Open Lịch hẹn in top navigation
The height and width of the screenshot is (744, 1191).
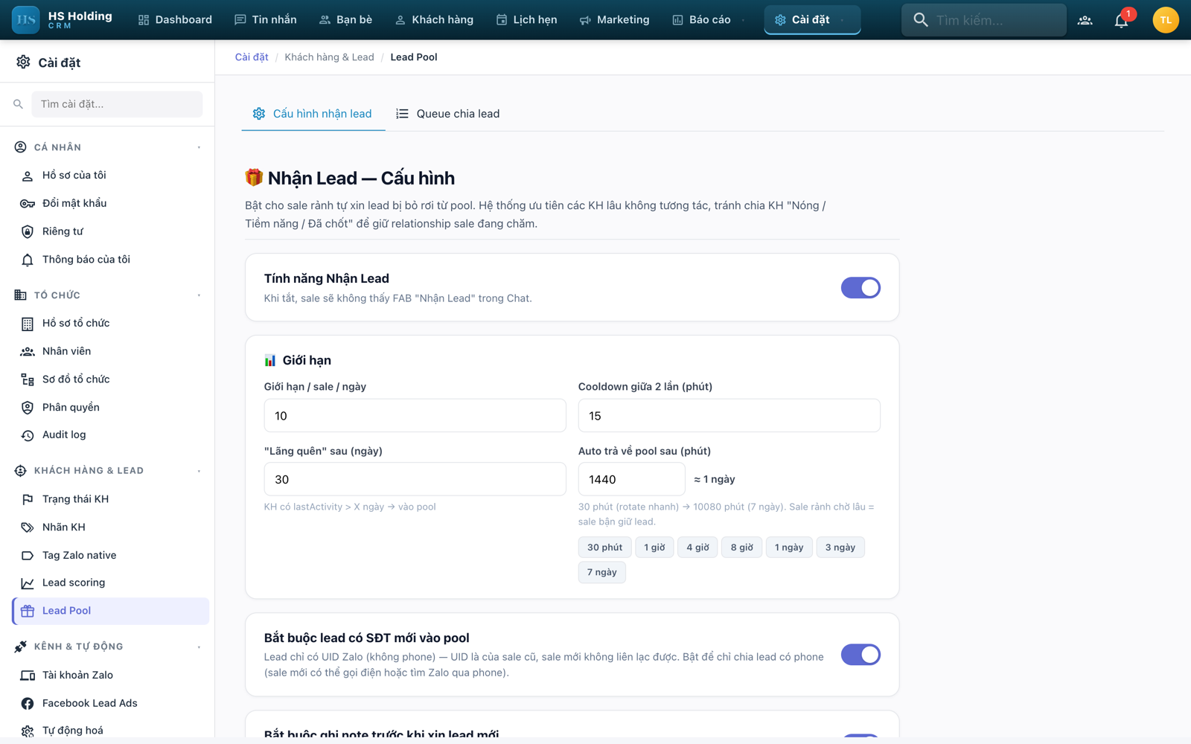coord(526,20)
